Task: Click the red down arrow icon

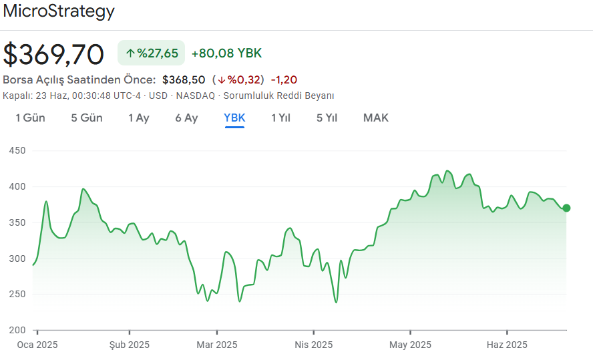Action: (x=222, y=80)
